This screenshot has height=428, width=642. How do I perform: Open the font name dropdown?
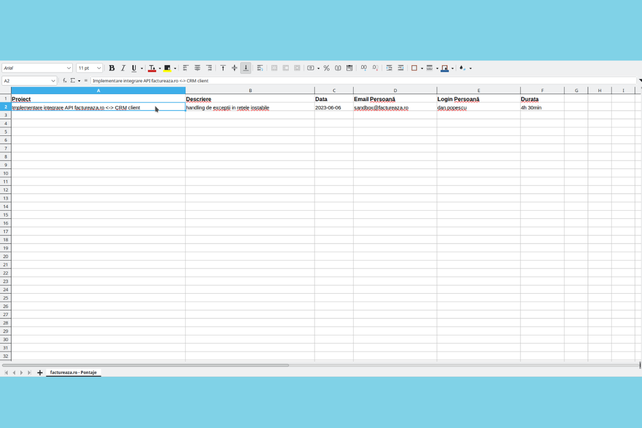[68, 67]
